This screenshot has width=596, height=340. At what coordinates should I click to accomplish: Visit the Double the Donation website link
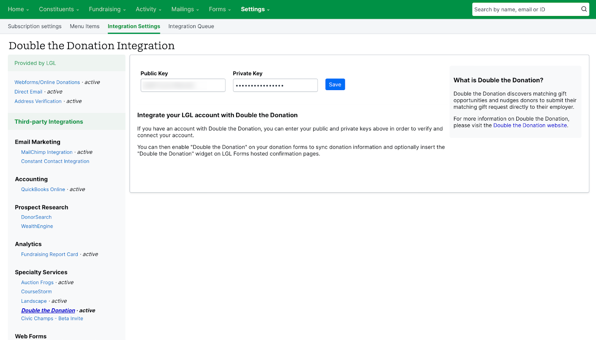tap(530, 125)
